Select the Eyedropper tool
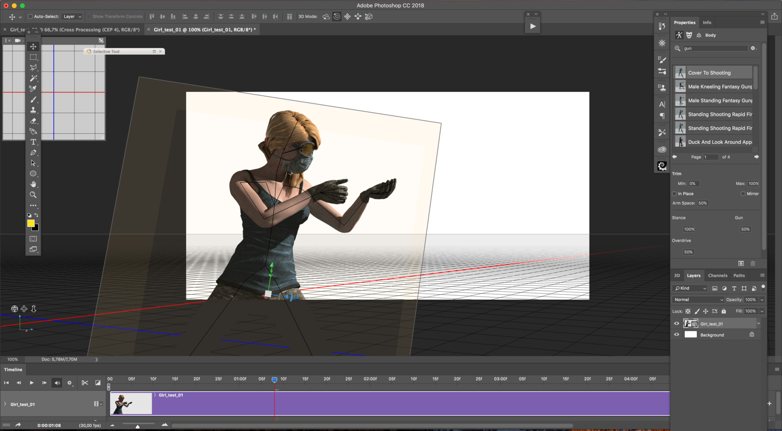 [33, 88]
